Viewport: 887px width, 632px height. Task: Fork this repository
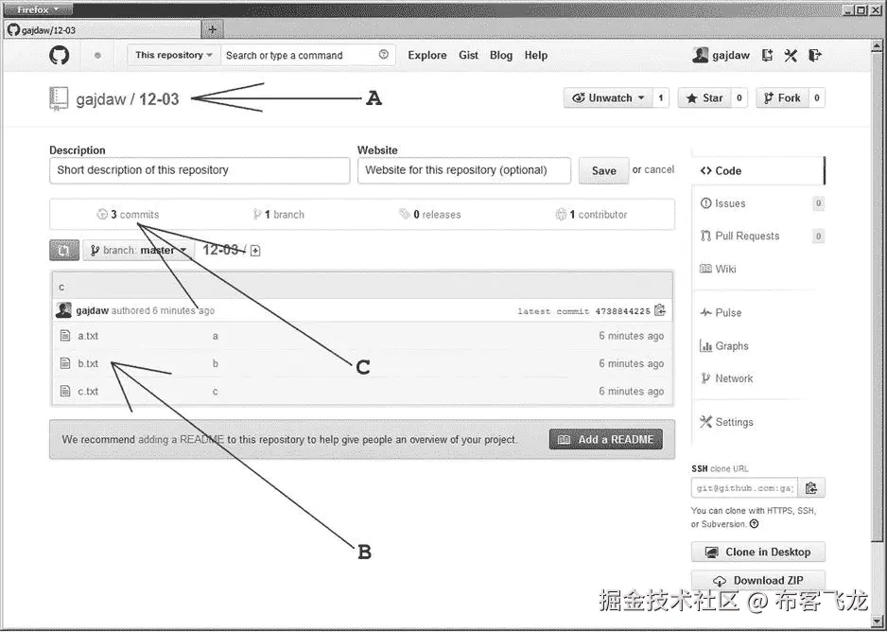tap(783, 97)
